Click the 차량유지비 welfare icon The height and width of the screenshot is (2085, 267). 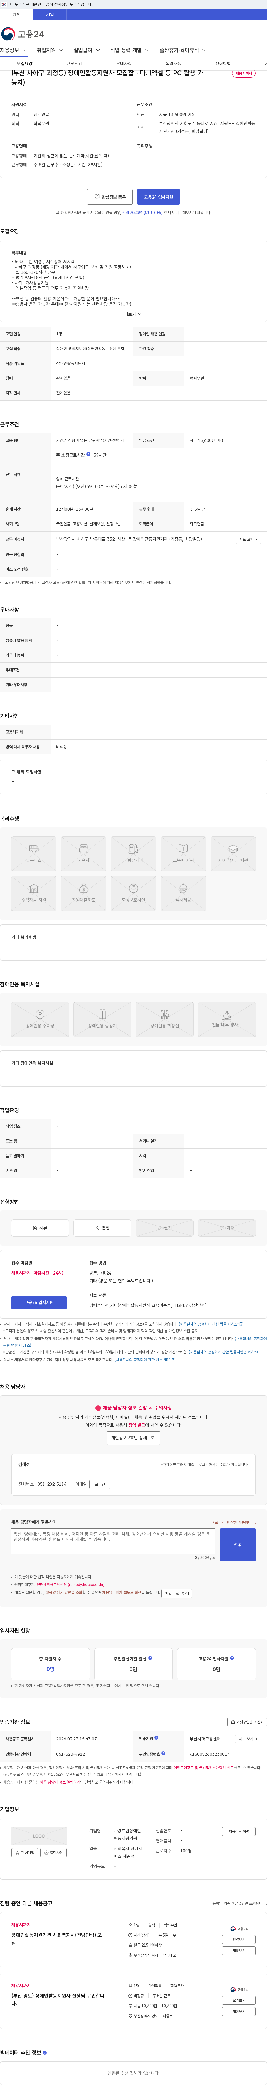pos(133,854)
